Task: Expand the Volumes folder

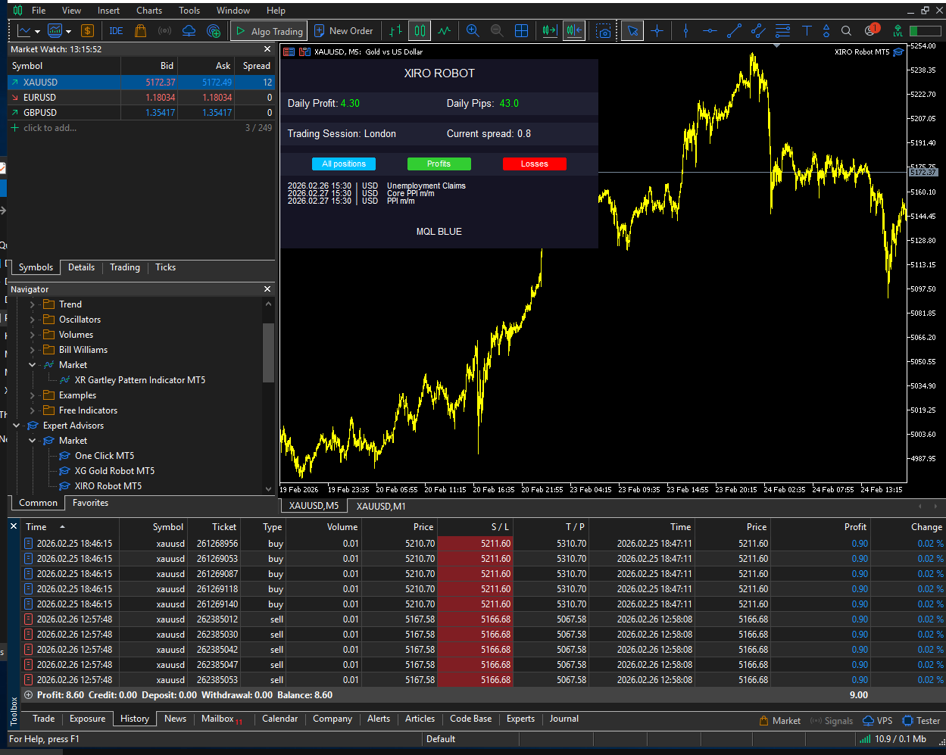Action: tap(33, 335)
